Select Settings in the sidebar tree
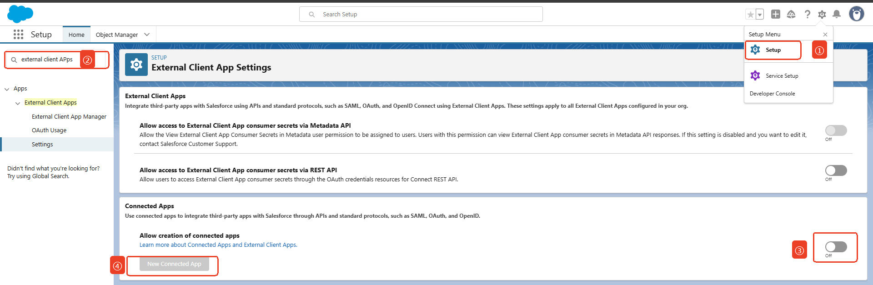 click(x=42, y=144)
